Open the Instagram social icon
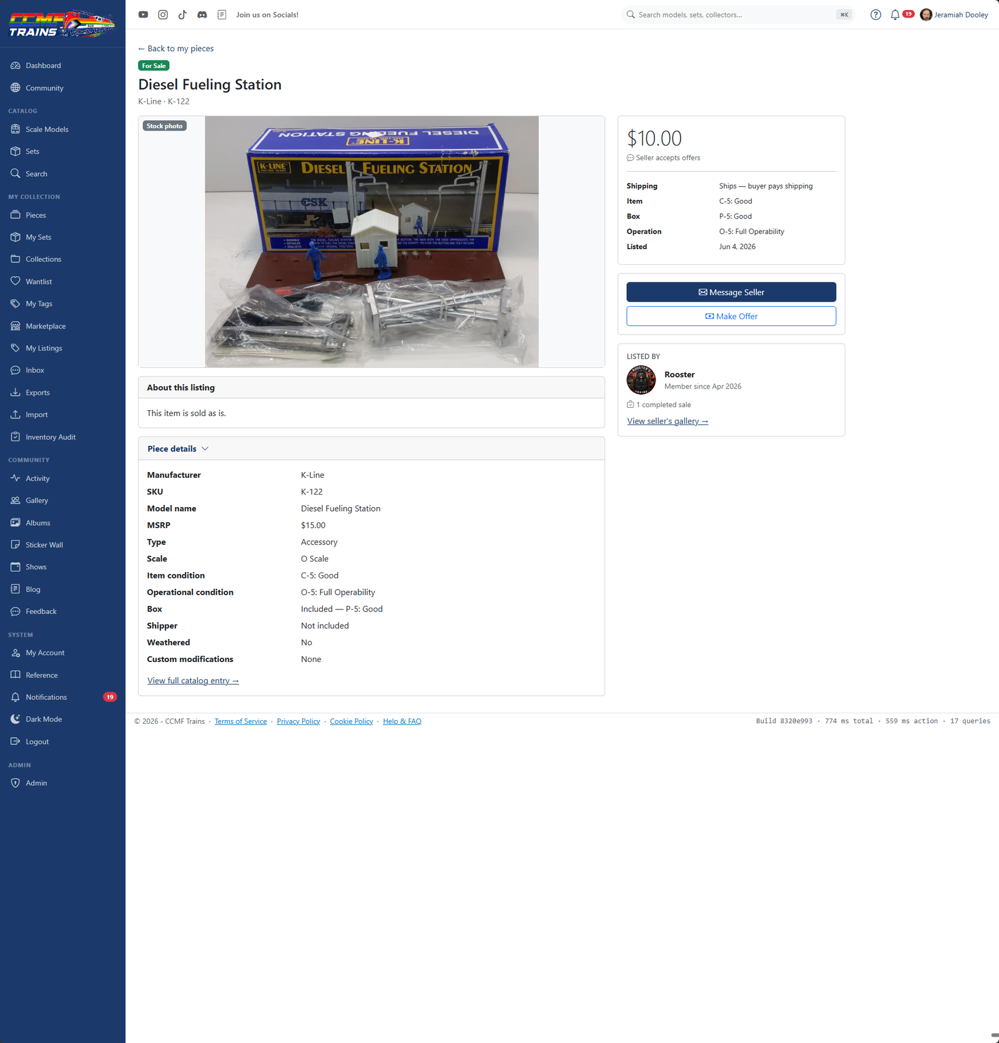This screenshot has height=1043, width=999. point(163,14)
